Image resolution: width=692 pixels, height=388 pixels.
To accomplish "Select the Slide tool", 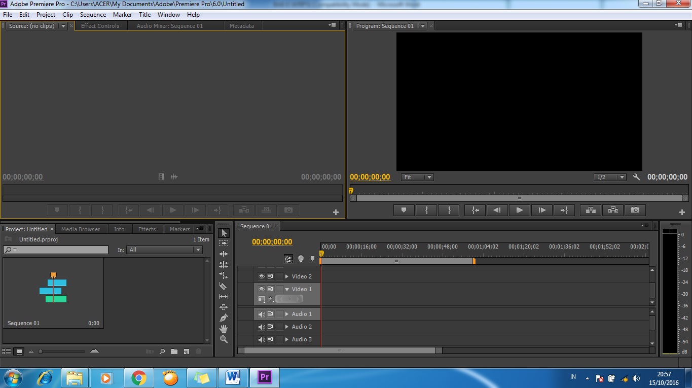I will point(224,307).
